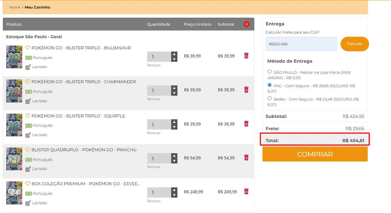The width and height of the screenshot is (391, 213).
Task: Click Lacrado condition icon on Bulbasaur row
Action: (28, 67)
